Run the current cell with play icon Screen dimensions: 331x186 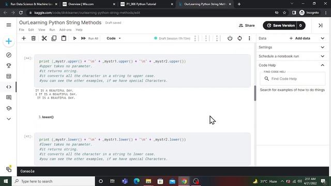pyautogui.click(x=74, y=38)
